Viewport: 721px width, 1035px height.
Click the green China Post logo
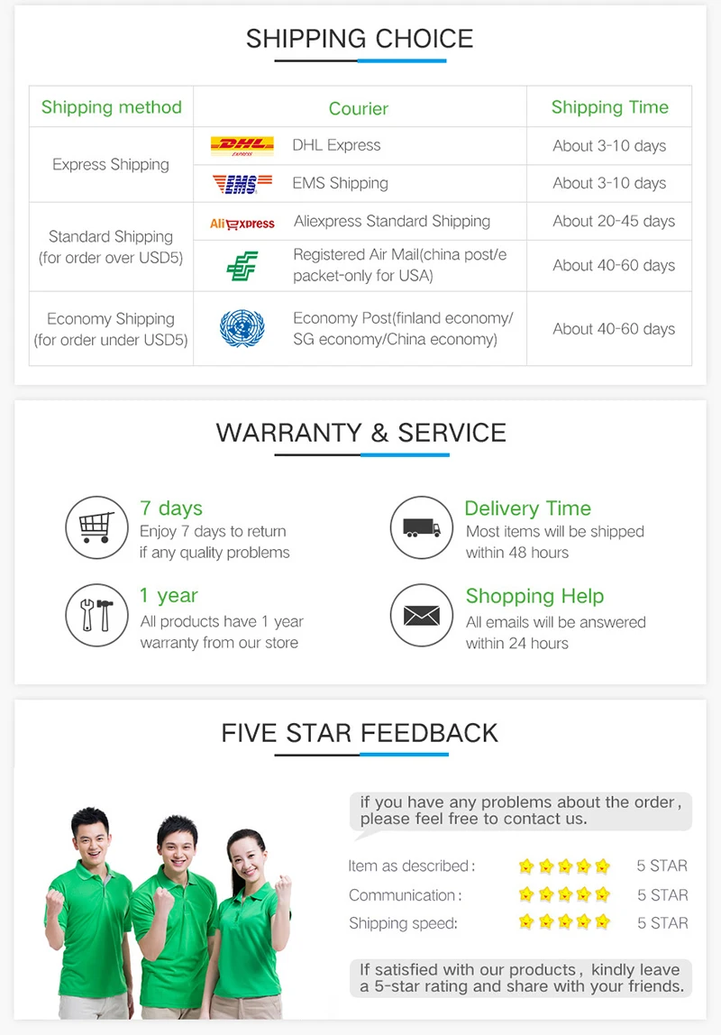(x=242, y=266)
